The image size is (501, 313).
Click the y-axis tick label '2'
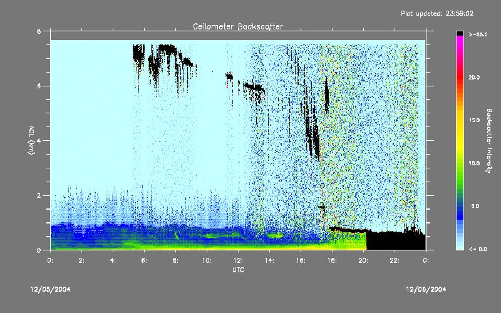(39, 195)
